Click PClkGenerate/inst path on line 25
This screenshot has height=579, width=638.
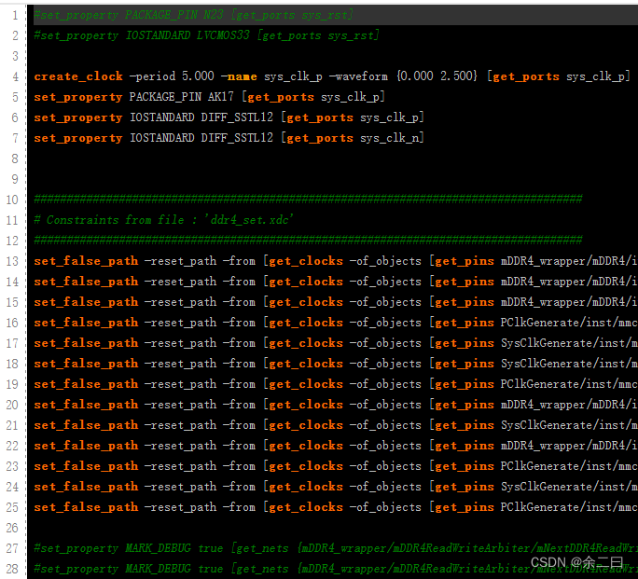[x=569, y=507]
